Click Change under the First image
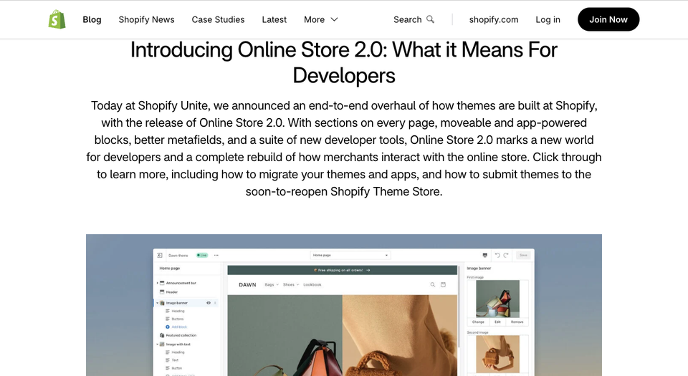 click(478, 322)
